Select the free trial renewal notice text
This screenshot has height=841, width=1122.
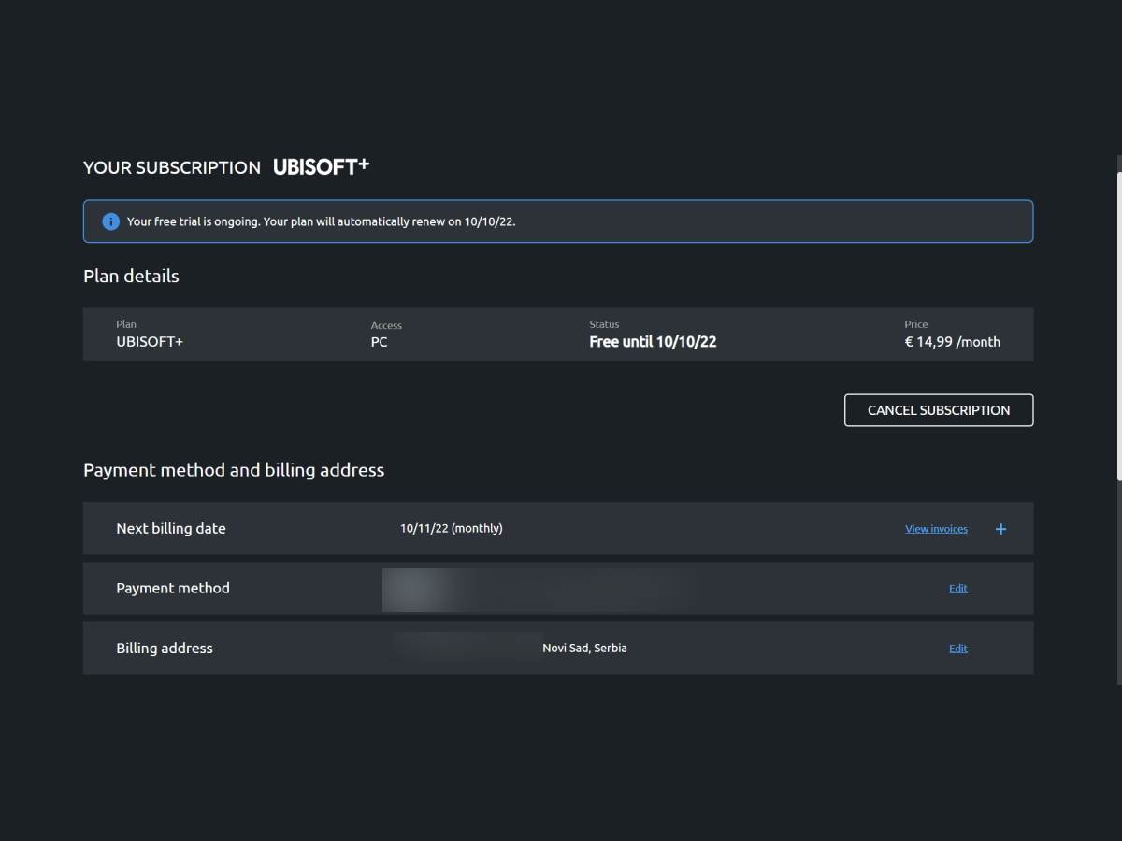pyautogui.click(x=321, y=221)
